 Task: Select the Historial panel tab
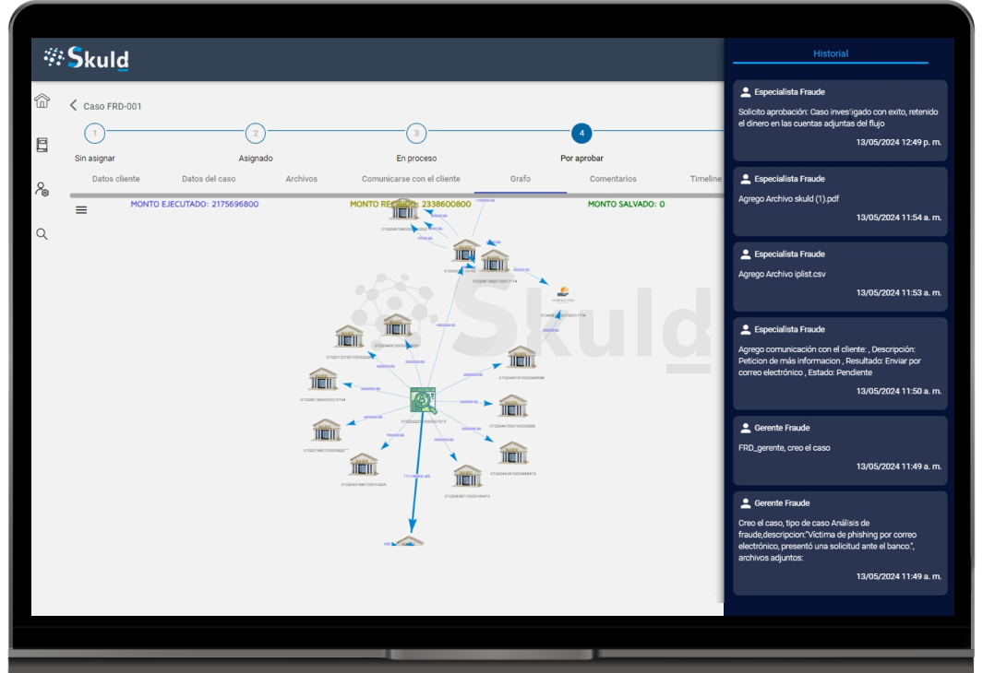(830, 53)
